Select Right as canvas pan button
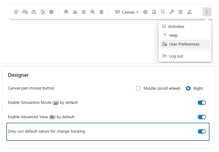 click(x=188, y=88)
